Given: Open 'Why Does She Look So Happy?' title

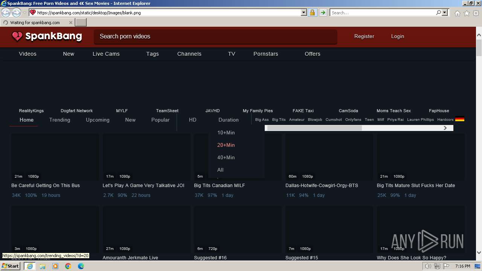Looking at the screenshot, I should (x=412, y=258).
